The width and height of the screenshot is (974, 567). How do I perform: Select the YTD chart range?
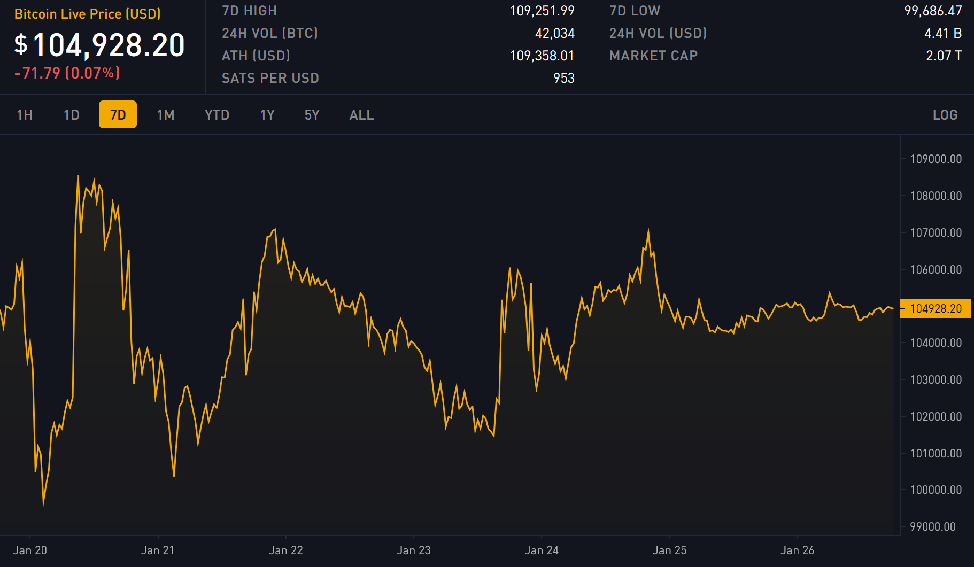pyautogui.click(x=217, y=114)
